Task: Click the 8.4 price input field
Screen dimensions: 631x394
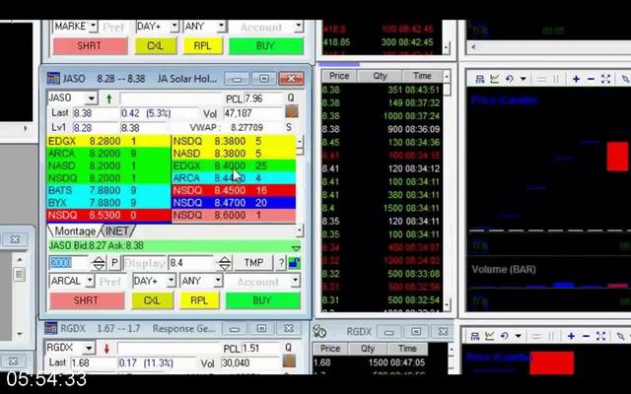Action: (x=193, y=263)
